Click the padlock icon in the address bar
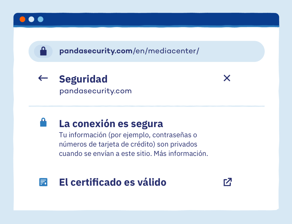The height and width of the screenshot is (224, 292). (x=43, y=51)
